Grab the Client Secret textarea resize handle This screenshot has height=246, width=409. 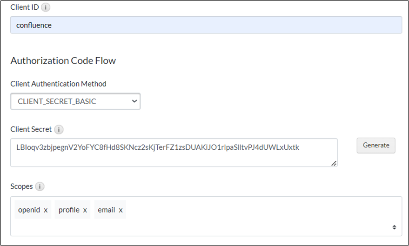(334, 163)
